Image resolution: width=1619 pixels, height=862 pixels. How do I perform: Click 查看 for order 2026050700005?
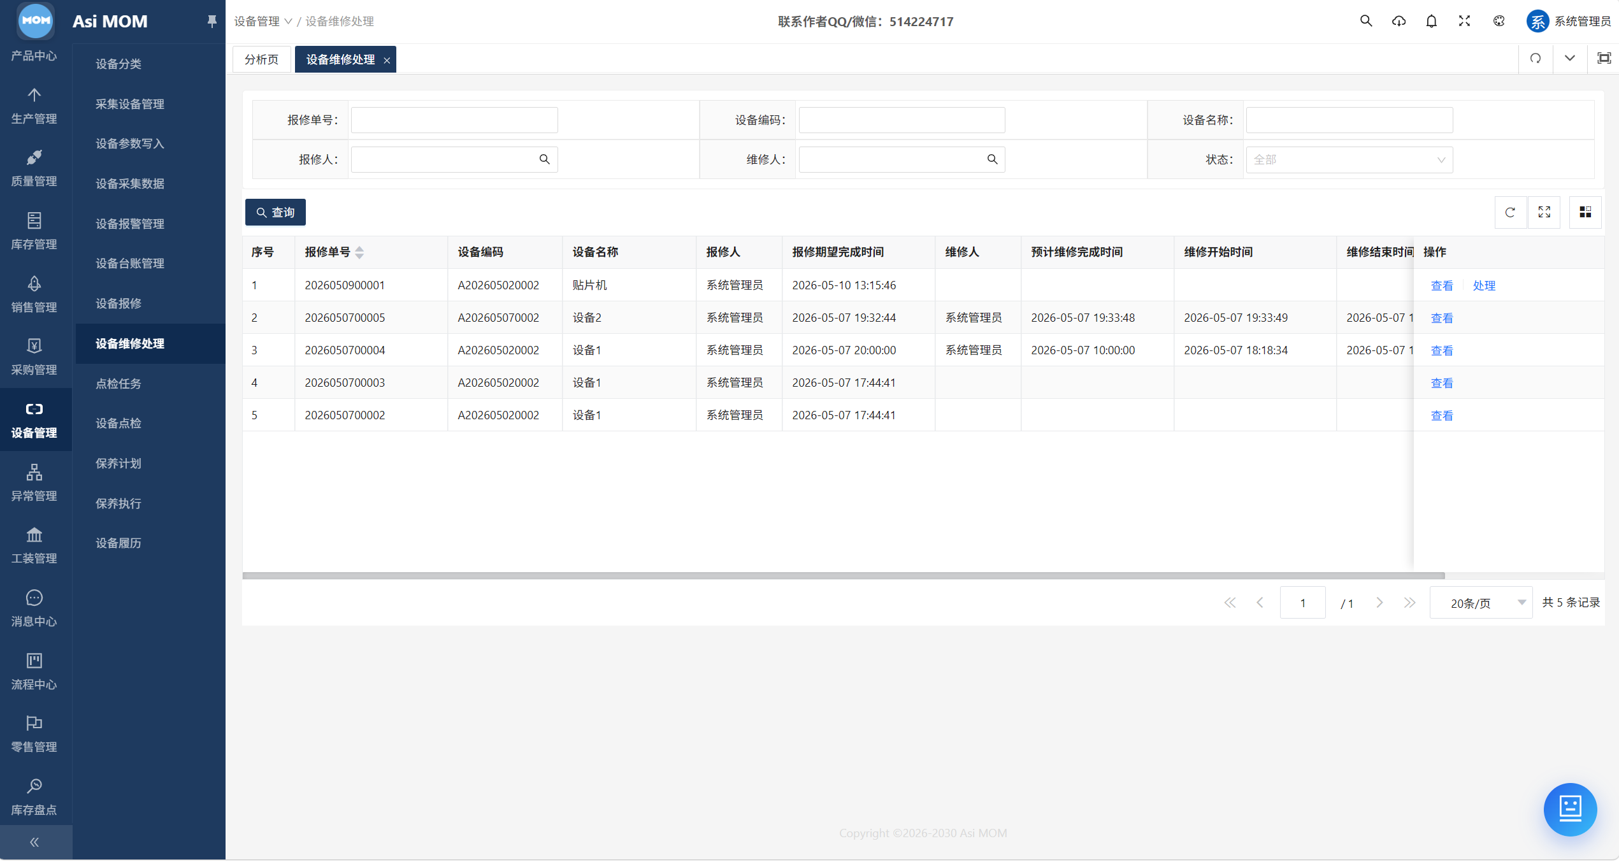tap(1442, 318)
